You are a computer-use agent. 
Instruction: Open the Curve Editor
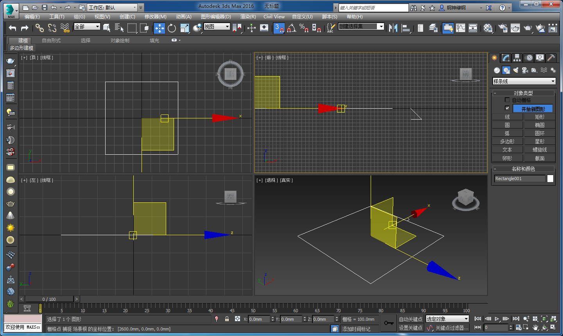pyautogui.click(x=461, y=28)
